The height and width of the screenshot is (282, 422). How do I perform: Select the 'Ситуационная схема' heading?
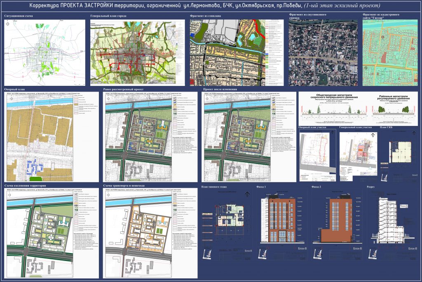pos(19,16)
